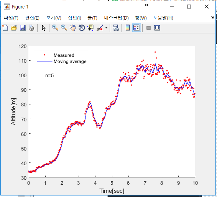This screenshot has width=217, height=197.
Task: Click the outlier data point near 116 m
Action: pyautogui.click(x=155, y=52)
